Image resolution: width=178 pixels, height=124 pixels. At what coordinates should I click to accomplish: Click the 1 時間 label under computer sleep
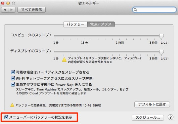[120, 43]
